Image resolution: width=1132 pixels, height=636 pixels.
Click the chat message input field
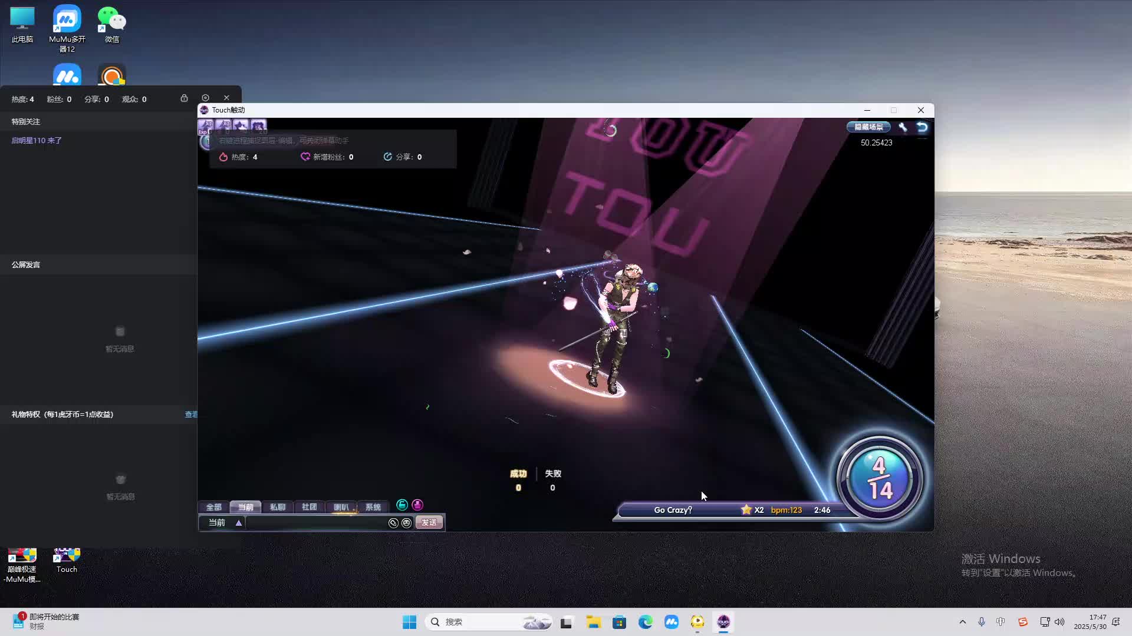[x=315, y=523]
